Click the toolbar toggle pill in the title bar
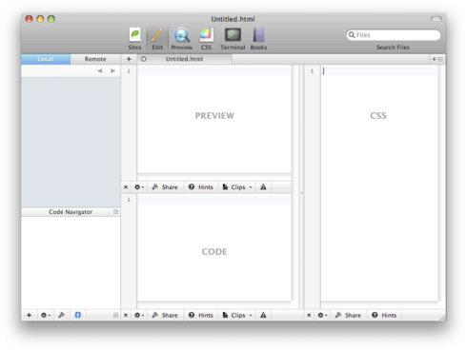Screen dimensions: 467x350 click(437, 19)
